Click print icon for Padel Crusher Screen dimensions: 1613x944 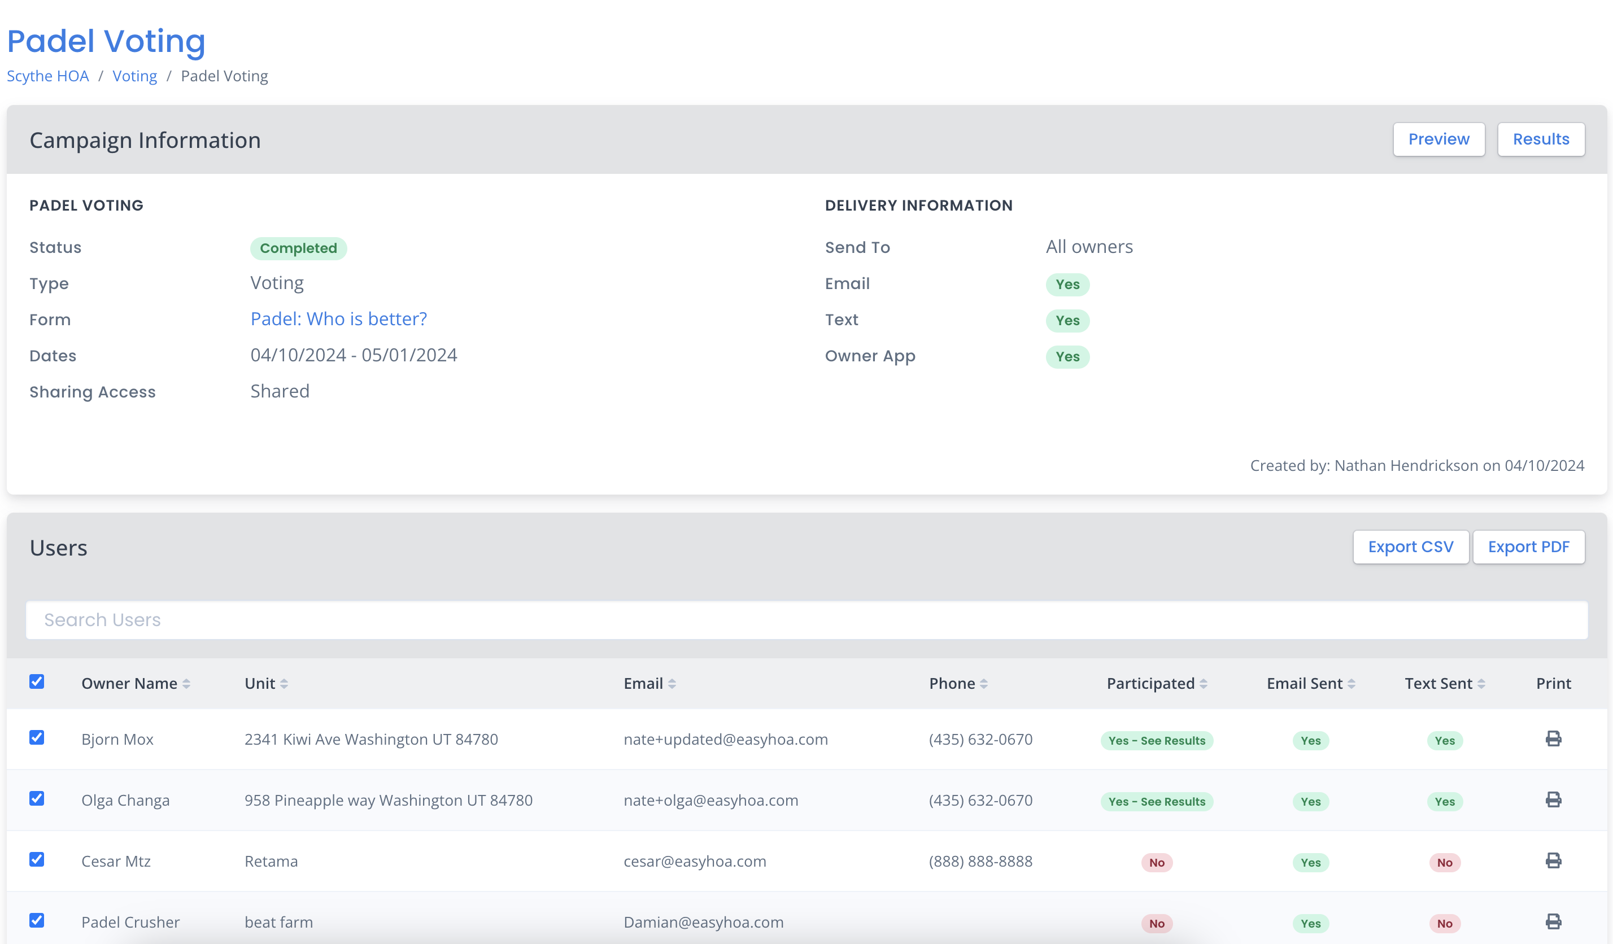point(1553,921)
